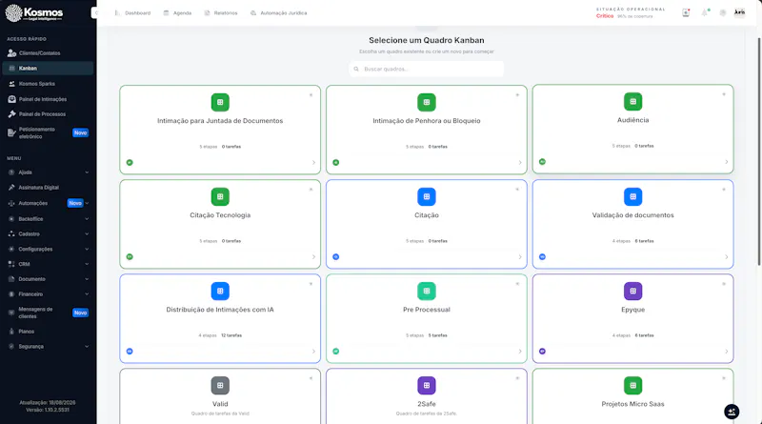The image size is (762, 424).
Task: Expand the CRM sidebar menu
Action: coord(49,264)
